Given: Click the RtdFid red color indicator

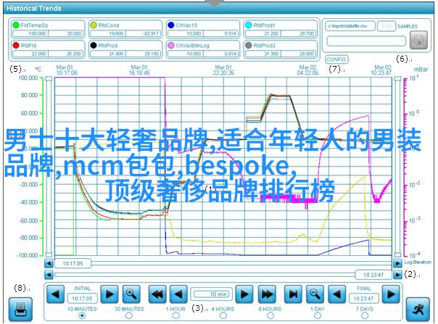Looking at the screenshot, I should click(16, 45).
